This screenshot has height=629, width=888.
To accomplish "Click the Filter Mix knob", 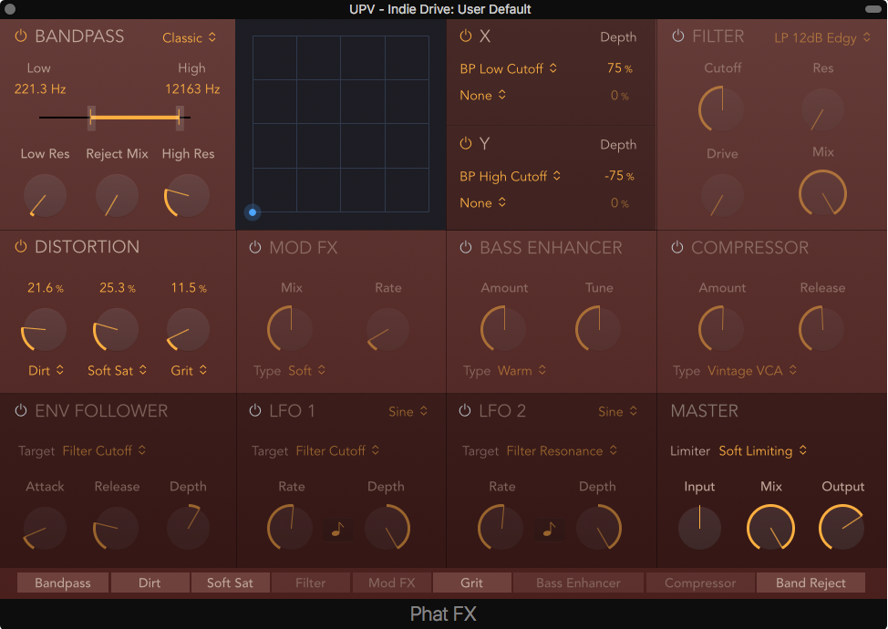I will point(822,193).
